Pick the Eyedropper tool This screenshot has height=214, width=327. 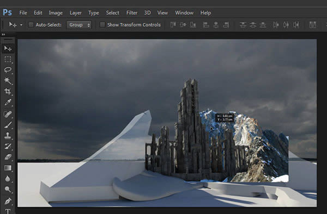point(8,103)
